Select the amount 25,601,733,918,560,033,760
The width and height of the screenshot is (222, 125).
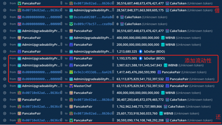click(137, 114)
